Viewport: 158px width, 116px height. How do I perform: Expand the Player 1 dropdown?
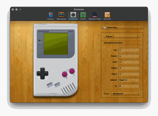pos(122,37)
